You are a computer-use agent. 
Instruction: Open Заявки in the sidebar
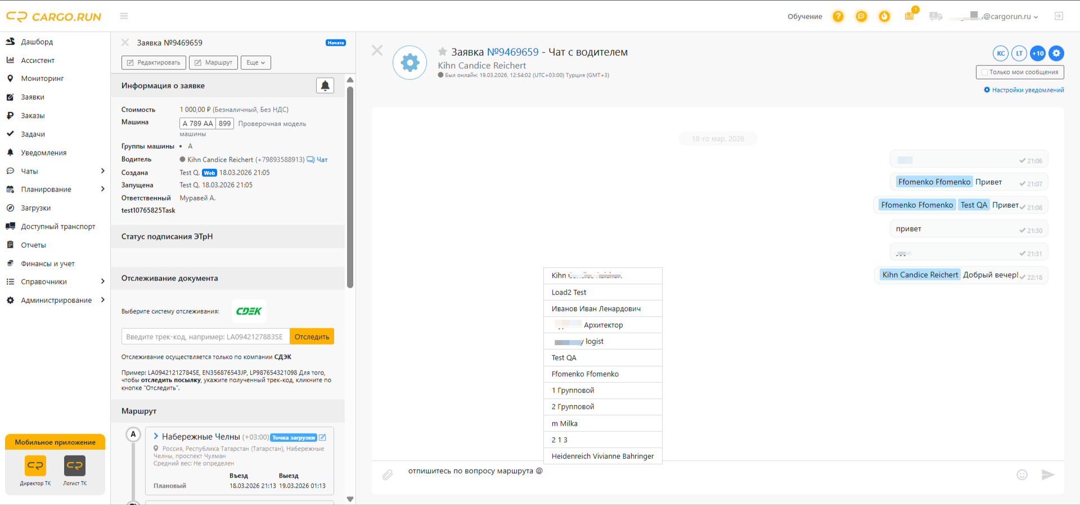tap(33, 97)
